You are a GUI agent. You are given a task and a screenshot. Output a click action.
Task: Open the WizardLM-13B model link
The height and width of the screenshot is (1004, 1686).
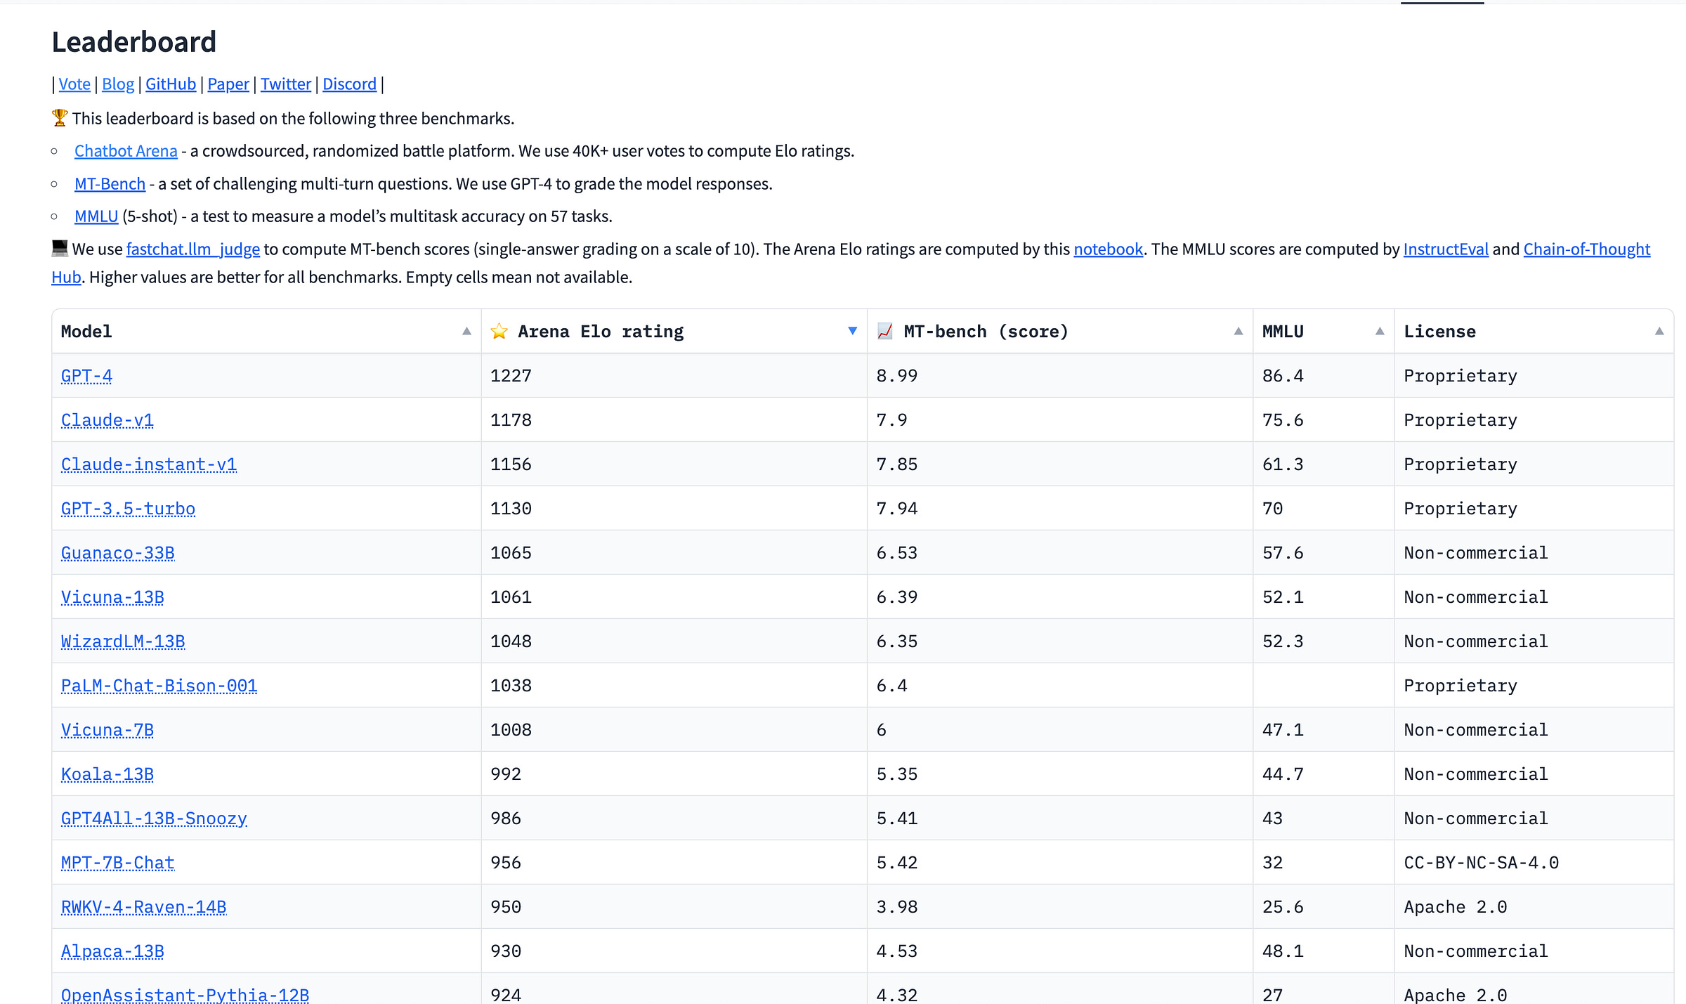[123, 641]
